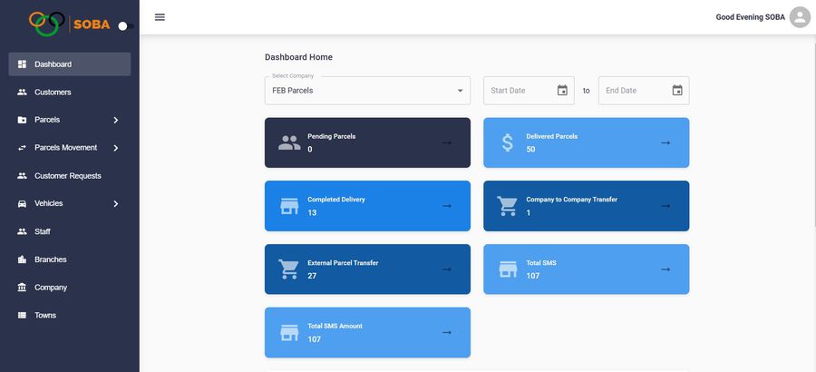This screenshot has height=372, width=816.
Task: Click the Towns list icon
Action: (22, 315)
